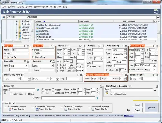Image resolution: width=162 pixels, height=123 pixels.
Task: Sort the list by the Name column header
Action: click(57, 22)
